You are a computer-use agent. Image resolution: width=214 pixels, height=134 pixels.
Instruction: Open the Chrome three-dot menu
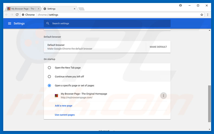coord(208,15)
